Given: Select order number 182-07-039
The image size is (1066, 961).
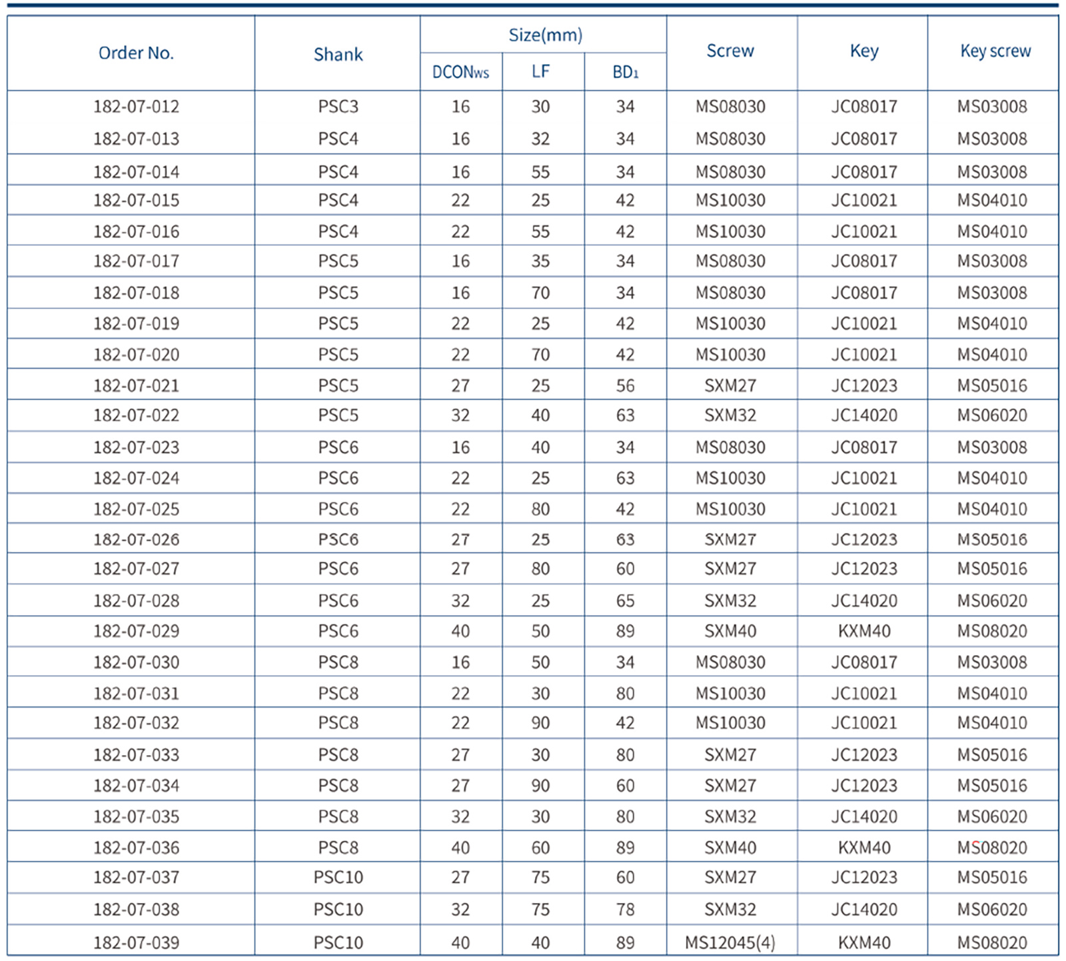Looking at the screenshot, I should [x=136, y=943].
